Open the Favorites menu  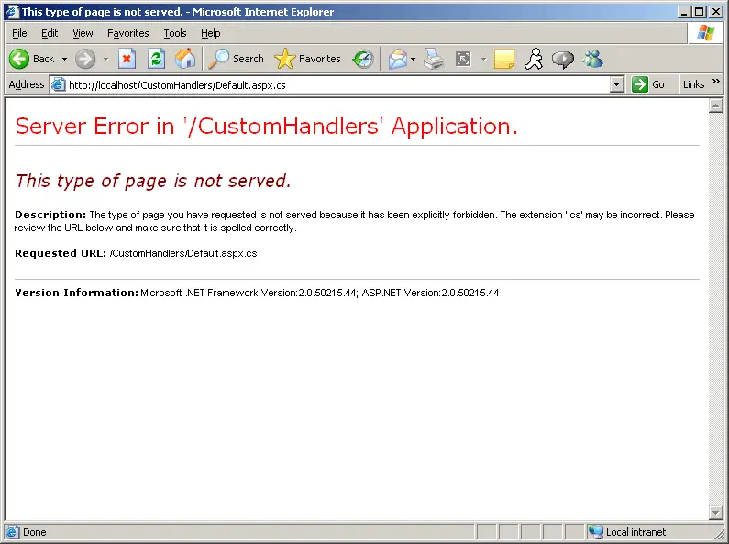127,33
